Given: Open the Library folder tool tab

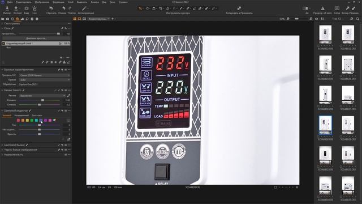Looking at the screenshot, I should coord(3,19).
